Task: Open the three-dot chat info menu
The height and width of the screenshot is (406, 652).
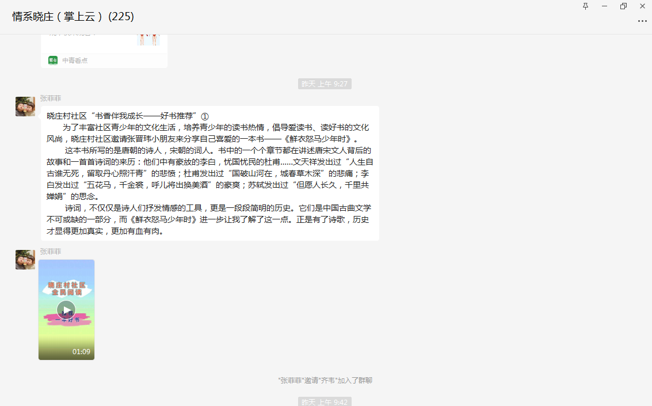Action: [642, 21]
